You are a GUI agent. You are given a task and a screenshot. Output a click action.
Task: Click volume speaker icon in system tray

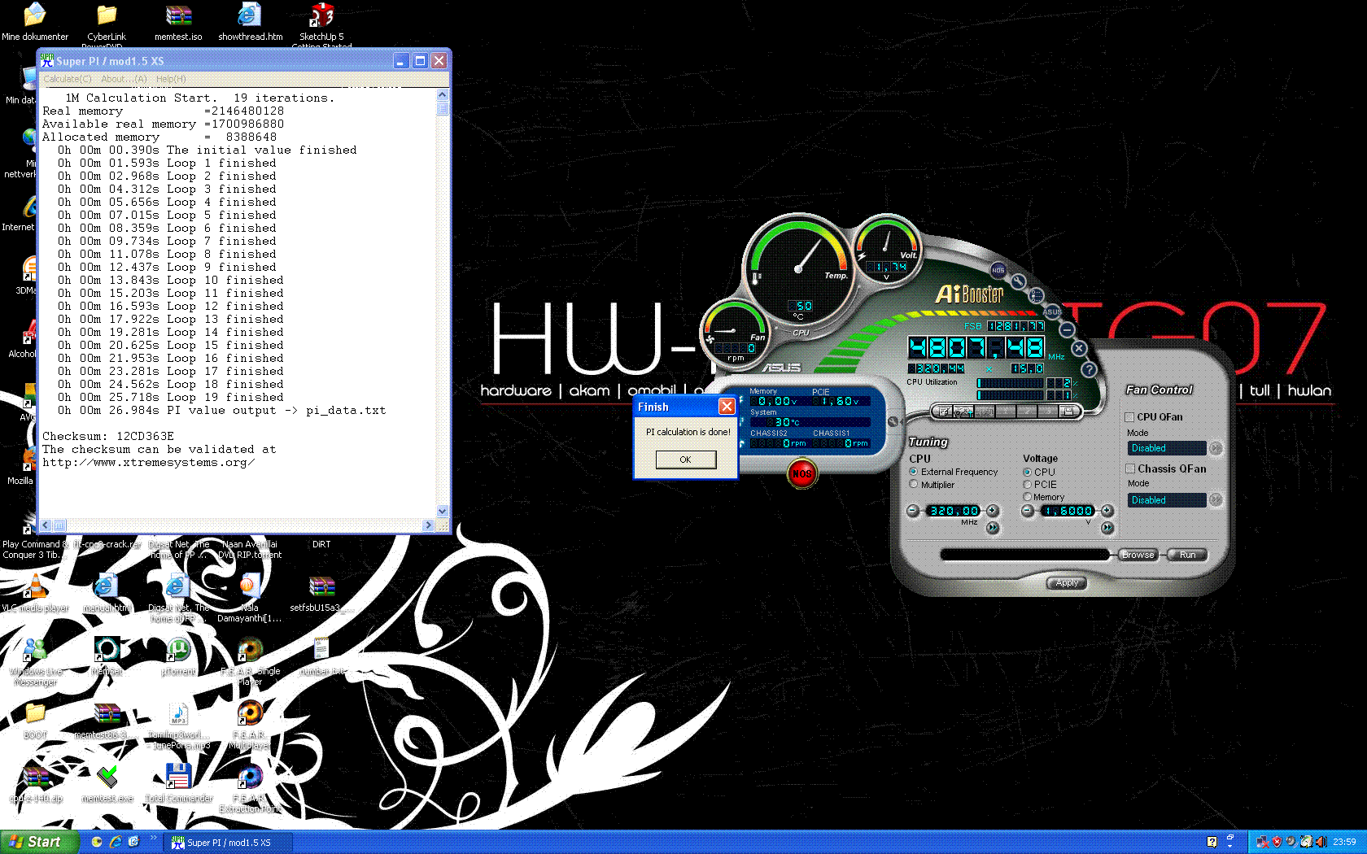[1320, 842]
